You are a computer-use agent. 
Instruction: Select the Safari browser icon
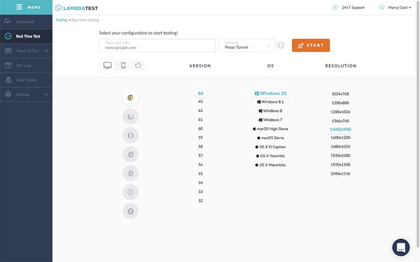coord(130,192)
